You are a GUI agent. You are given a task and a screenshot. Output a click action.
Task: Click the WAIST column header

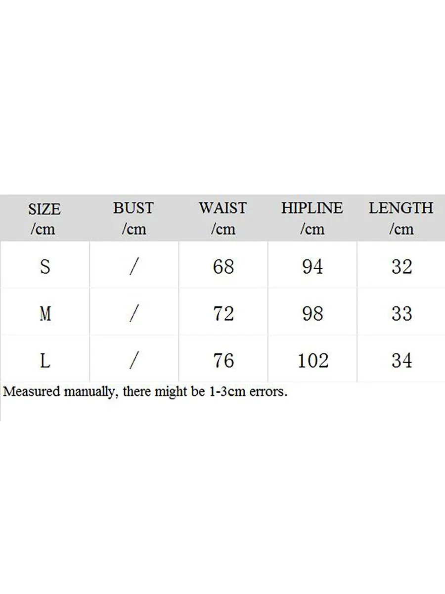pos(222,218)
